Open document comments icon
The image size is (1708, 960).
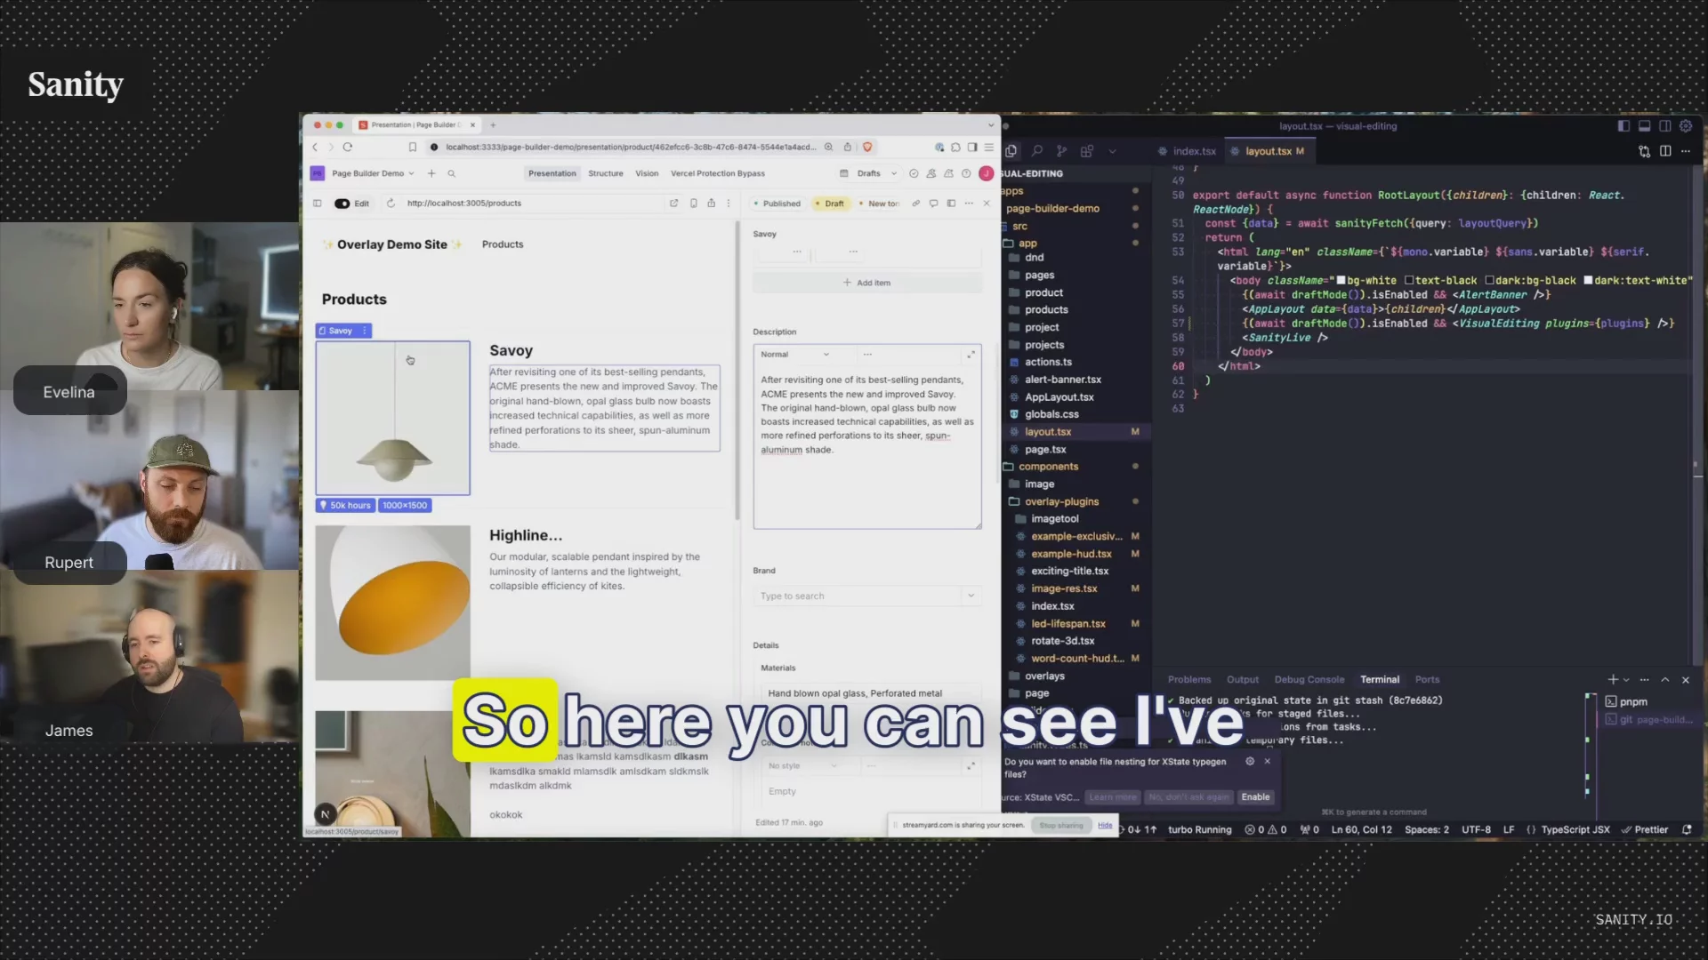coord(933,204)
